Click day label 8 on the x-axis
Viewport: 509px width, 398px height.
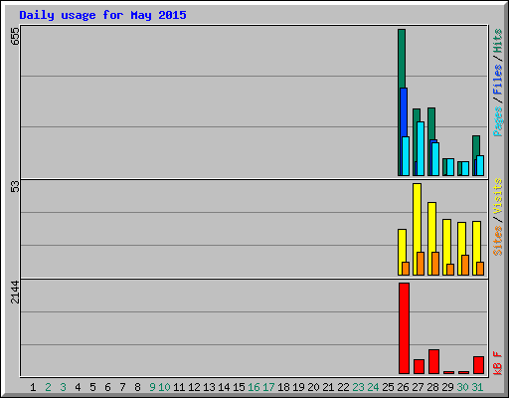click(137, 387)
